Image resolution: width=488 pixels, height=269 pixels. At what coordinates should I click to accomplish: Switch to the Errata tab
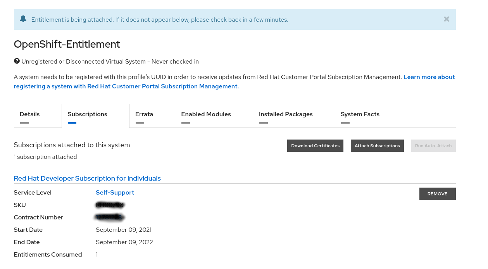tap(144, 114)
